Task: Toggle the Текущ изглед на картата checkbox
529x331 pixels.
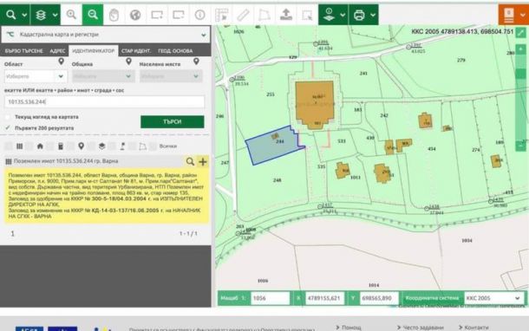Action: pos(8,117)
